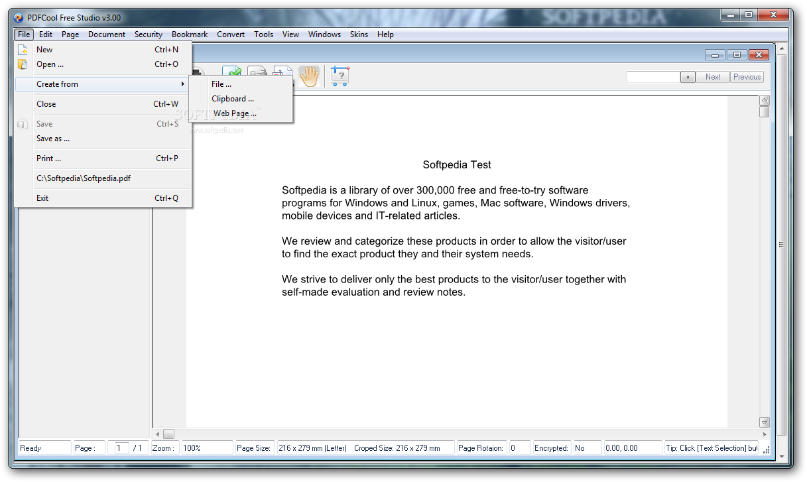Screen dimensions: 807x482
Task: Click the document vertical scrollbar up arrow
Action: point(765,101)
